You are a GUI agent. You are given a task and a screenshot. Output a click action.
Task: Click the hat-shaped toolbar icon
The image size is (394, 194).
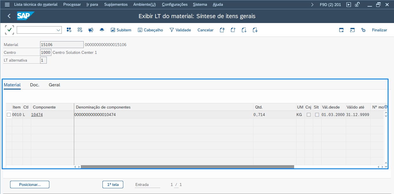[102, 30]
